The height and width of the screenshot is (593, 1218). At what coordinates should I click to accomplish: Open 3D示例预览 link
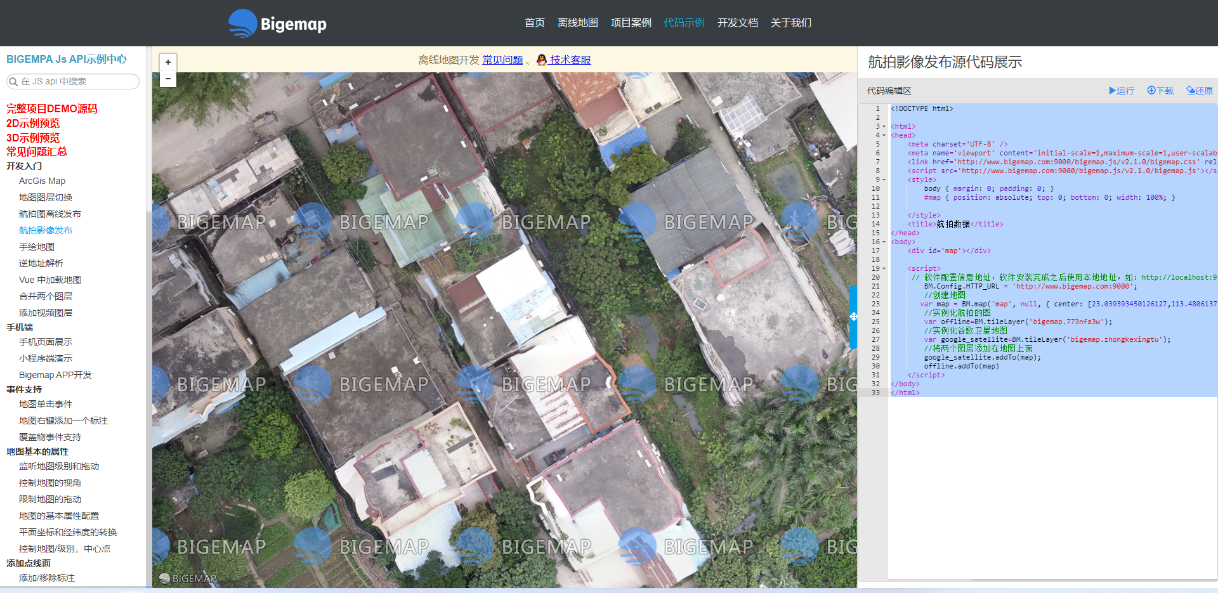[x=33, y=138]
